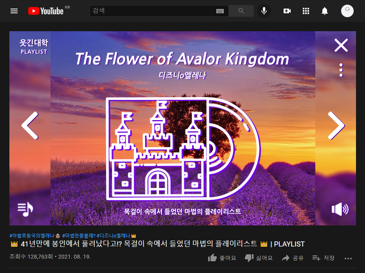Open the YouTube hamburger guide menu
This screenshot has width=365, height=273.
pyautogui.click(x=14, y=11)
